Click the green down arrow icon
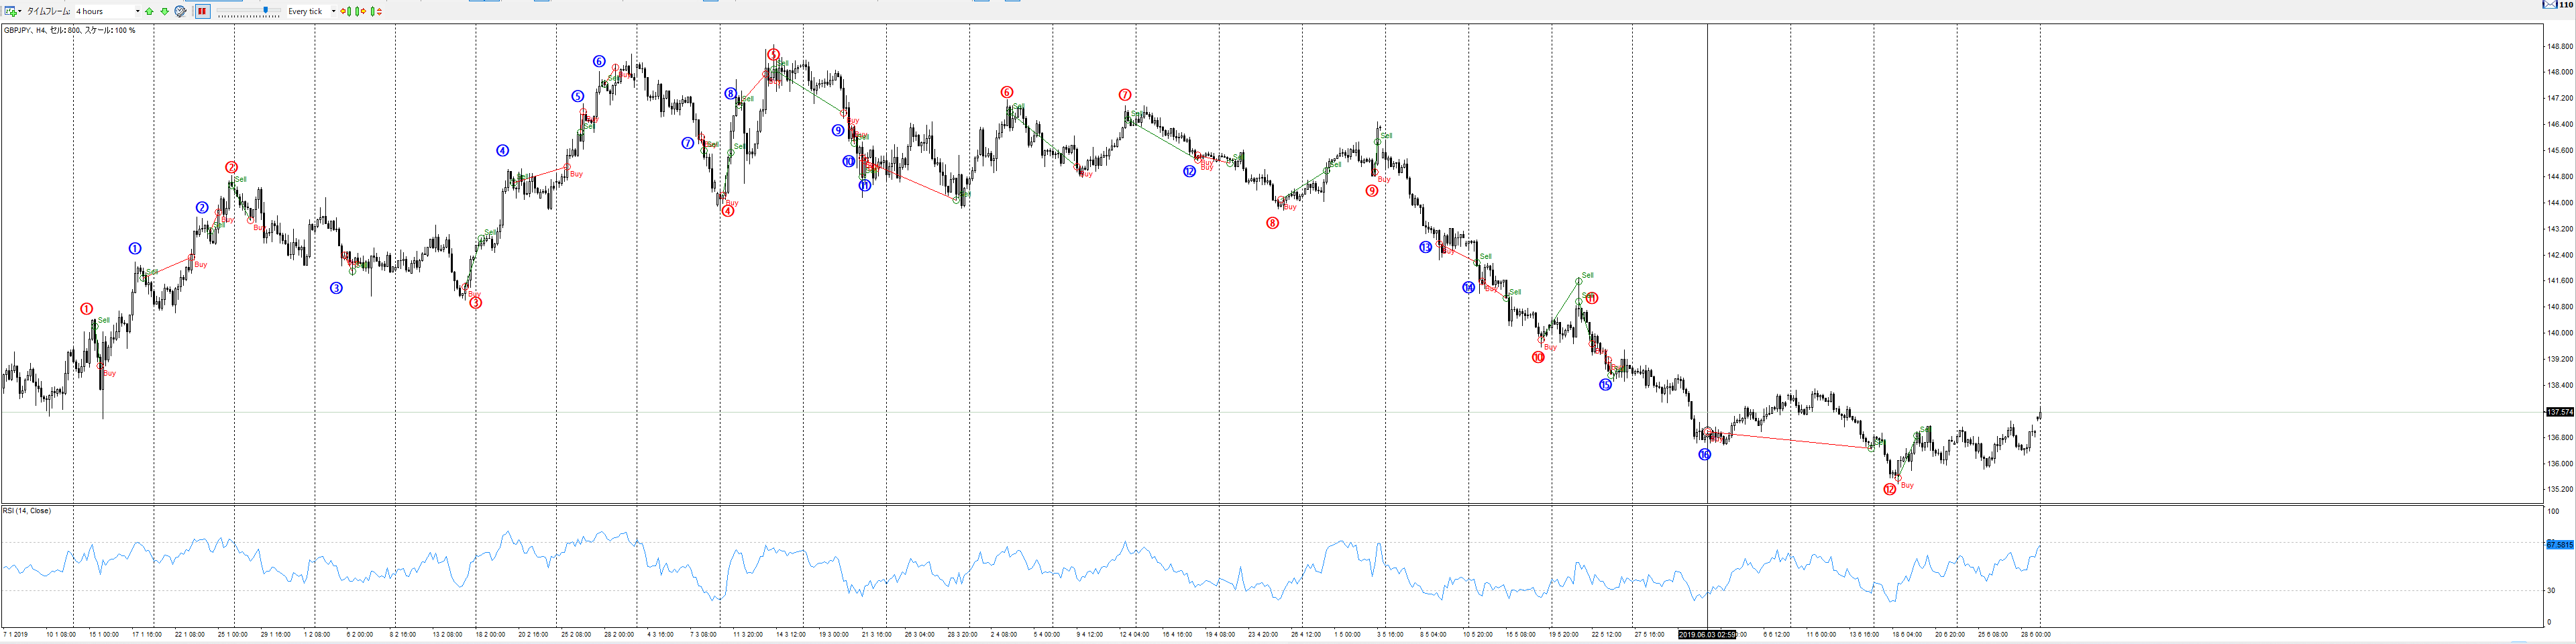The width and height of the screenshot is (2576, 644). click(164, 11)
